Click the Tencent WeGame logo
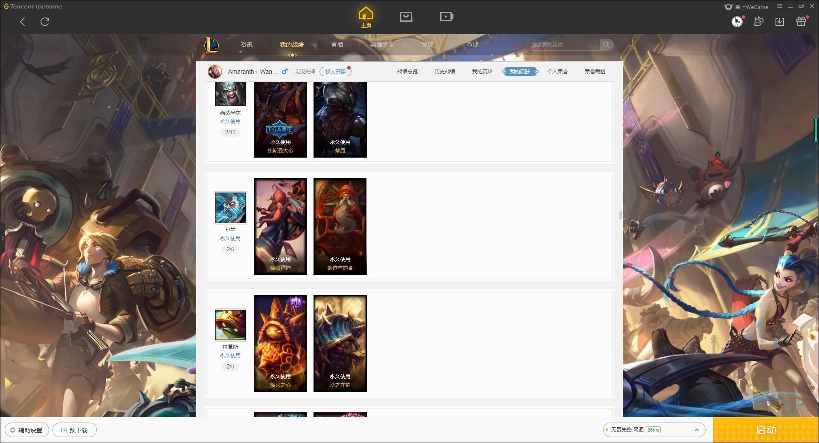 [x=33, y=6]
